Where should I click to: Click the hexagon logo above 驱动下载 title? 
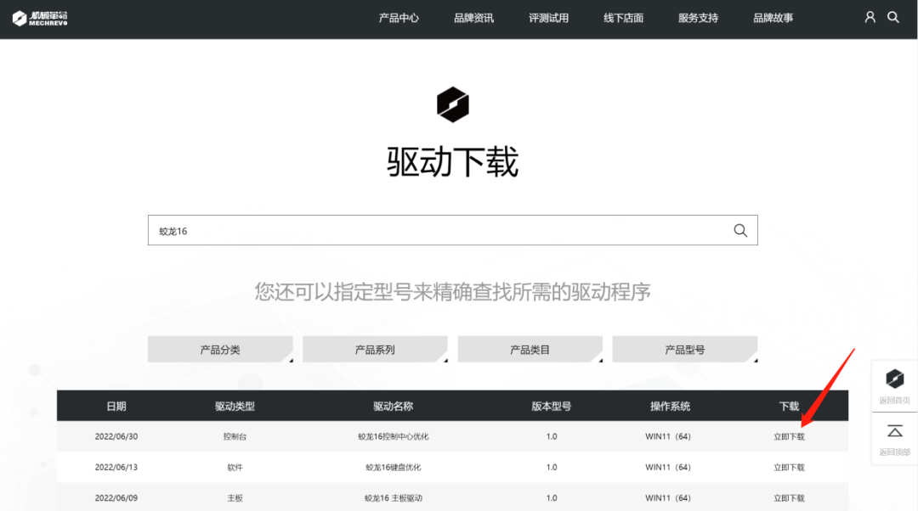pyautogui.click(x=453, y=104)
